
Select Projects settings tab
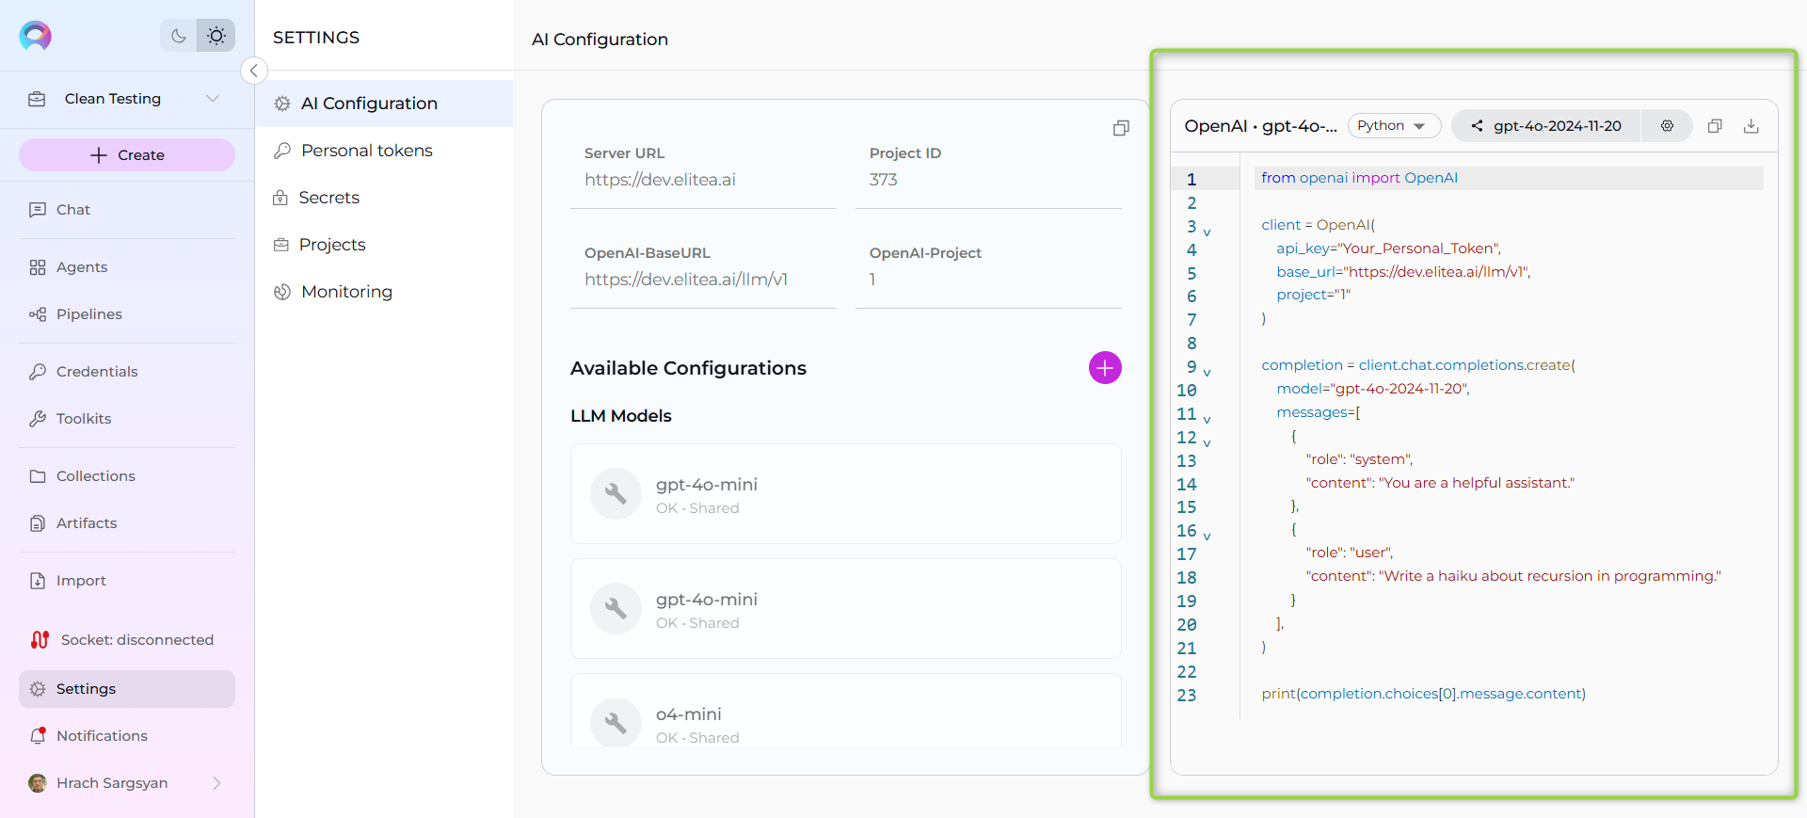(384, 245)
